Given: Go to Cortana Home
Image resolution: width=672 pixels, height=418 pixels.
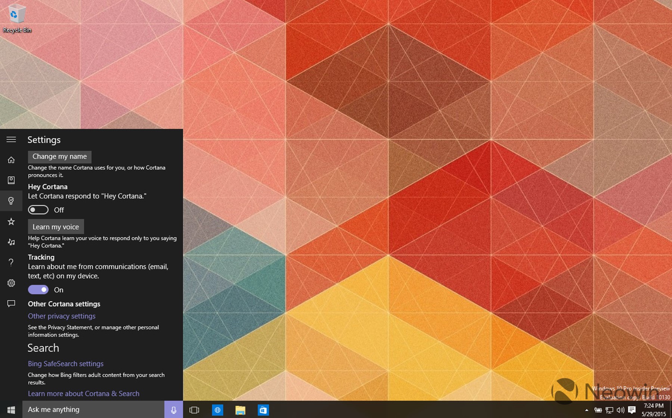Looking at the screenshot, I should coord(11,160).
